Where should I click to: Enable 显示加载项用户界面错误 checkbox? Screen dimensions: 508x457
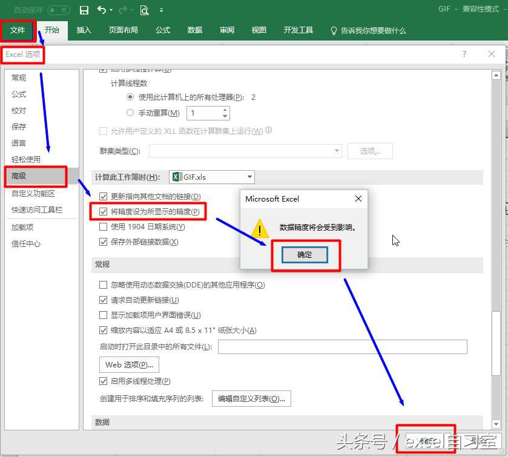(103, 315)
